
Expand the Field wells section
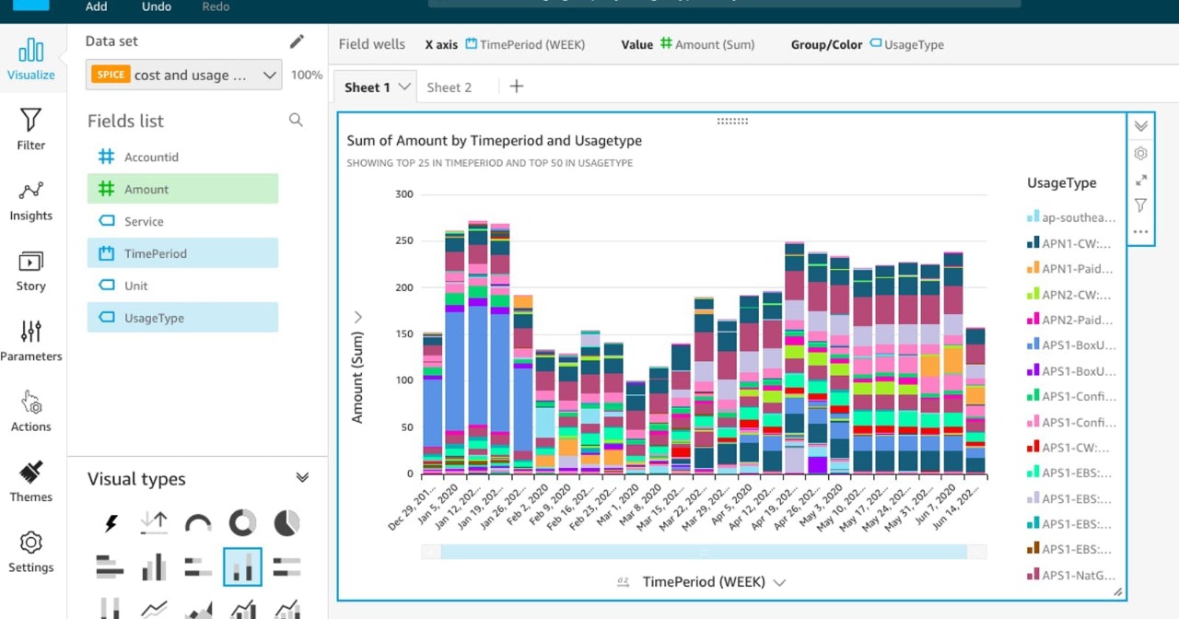(x=371, y=44)
